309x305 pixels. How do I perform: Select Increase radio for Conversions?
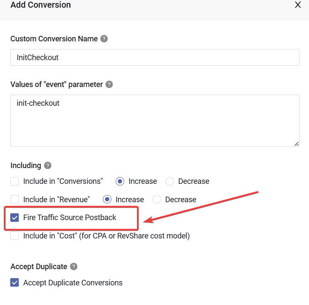(120, 181)
